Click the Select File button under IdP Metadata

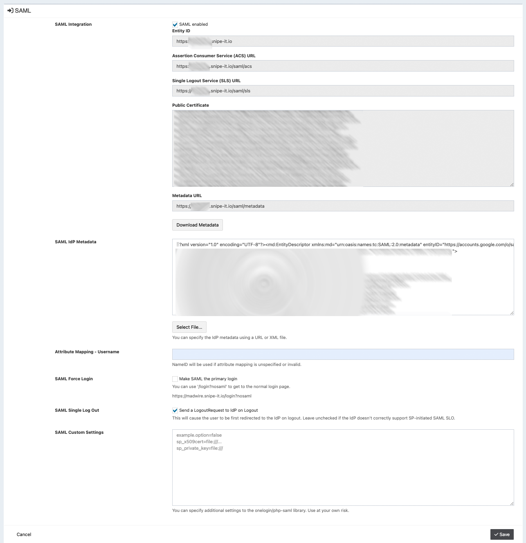pyautogui.click(x=189, y=327)
